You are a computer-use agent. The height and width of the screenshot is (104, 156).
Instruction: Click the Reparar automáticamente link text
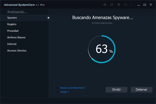[73, 88]
